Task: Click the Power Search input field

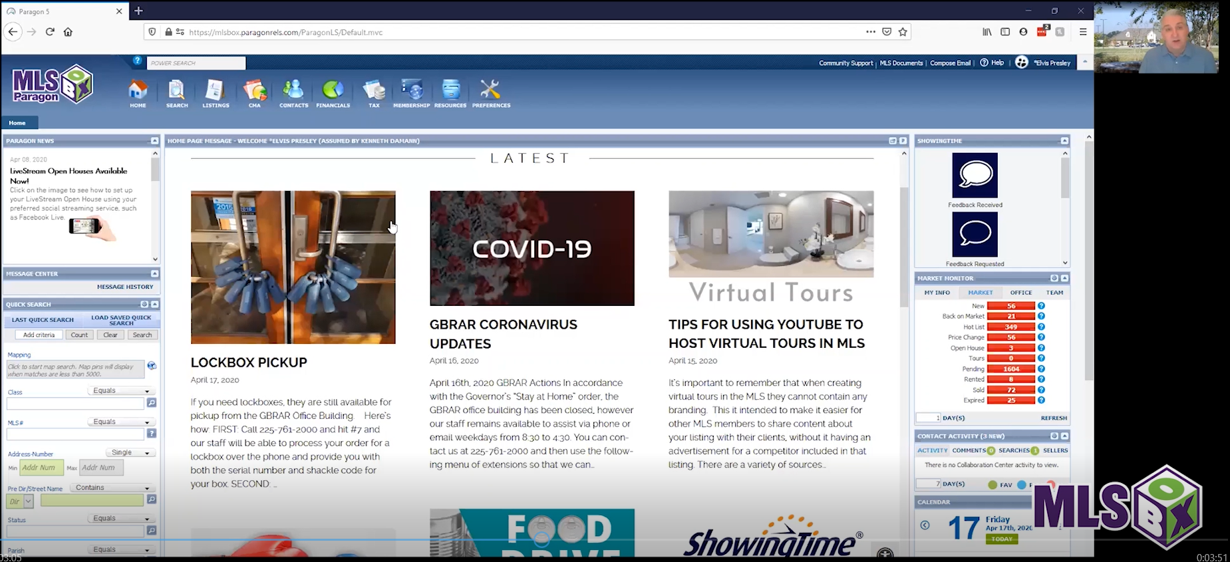Action: click(196, 63)
